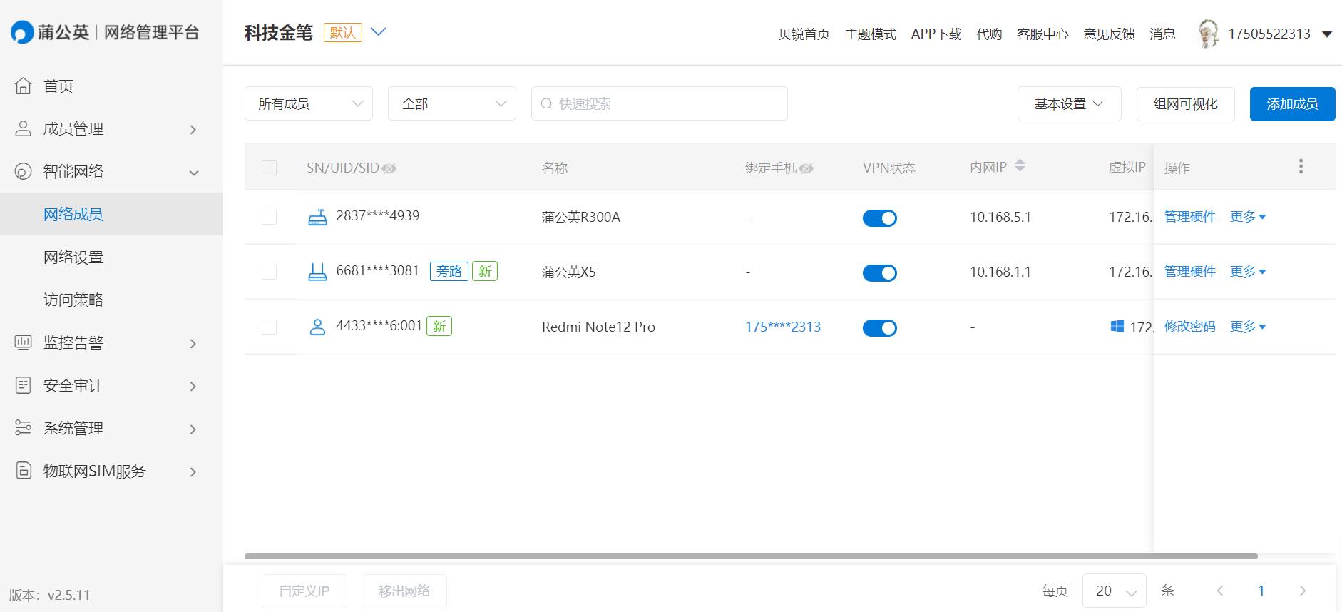
Task: Open 更多 menu for 蒲公英R300A row
Action: pos(1248,216)
